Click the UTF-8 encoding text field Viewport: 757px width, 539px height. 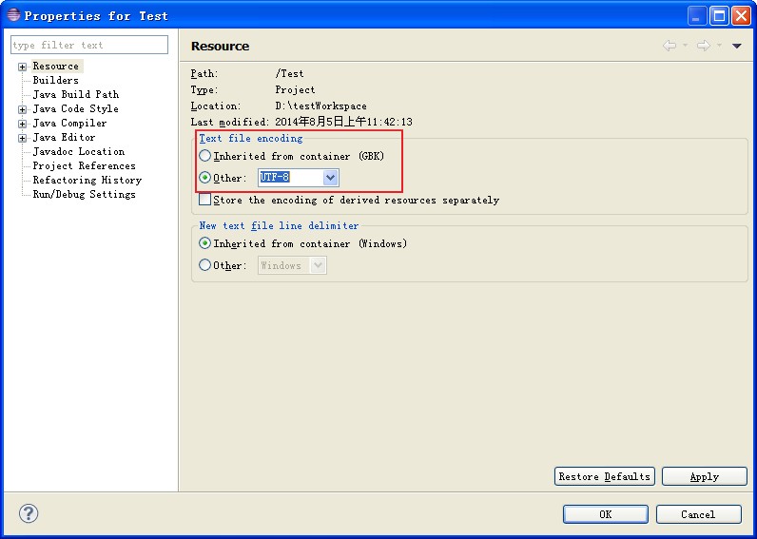point(291,178)
